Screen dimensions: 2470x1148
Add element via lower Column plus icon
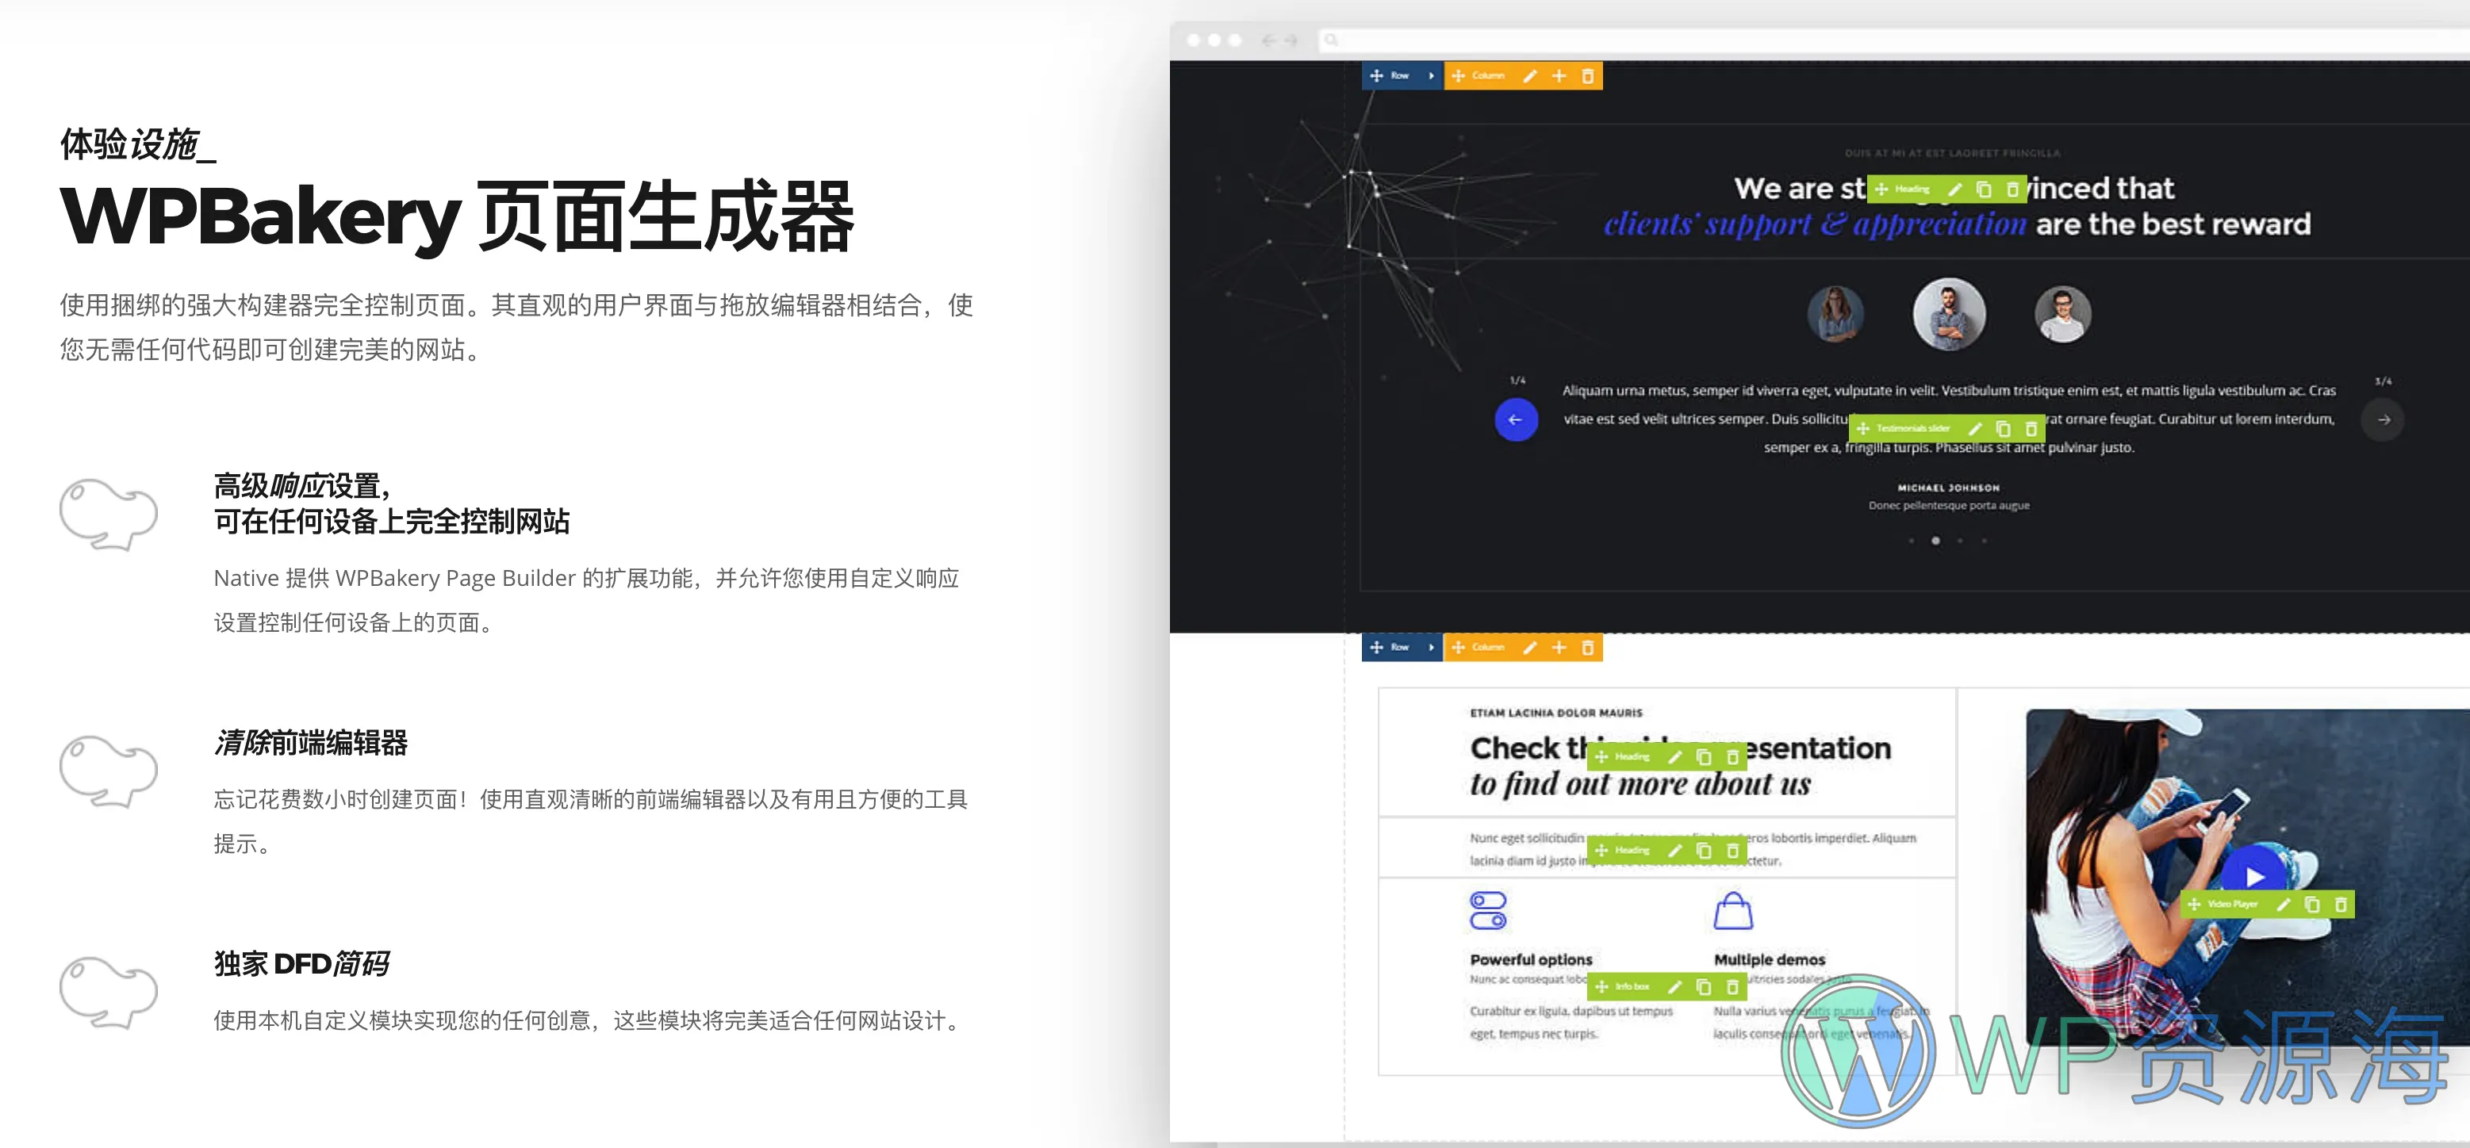tap(1559, 648)
